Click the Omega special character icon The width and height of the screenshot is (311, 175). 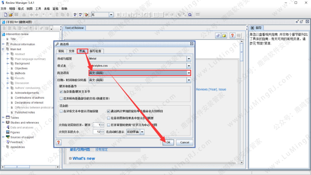tap(190, 15)
